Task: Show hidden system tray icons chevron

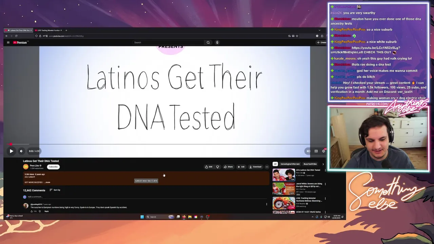Action: tap(313, 217)
